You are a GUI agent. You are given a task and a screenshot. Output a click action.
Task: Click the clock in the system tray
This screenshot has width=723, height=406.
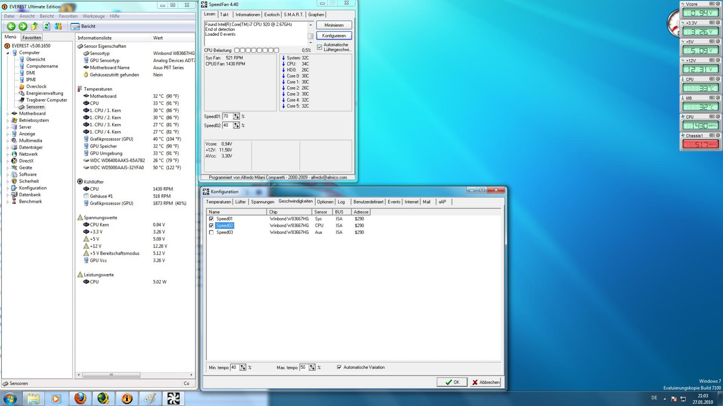pos(703,399)
